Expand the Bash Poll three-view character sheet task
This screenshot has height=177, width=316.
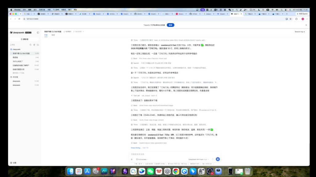[149, 59]
